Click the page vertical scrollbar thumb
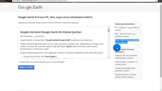162x91 pixels. 161,41
